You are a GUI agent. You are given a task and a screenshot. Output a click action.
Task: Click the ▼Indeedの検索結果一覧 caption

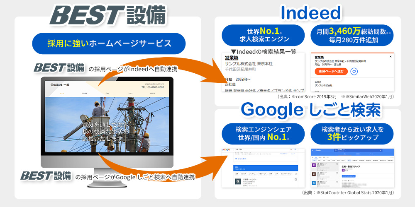tap(264, 51)
